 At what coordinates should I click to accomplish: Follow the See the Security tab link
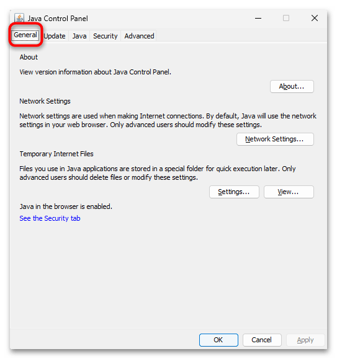tap(50, 218)
